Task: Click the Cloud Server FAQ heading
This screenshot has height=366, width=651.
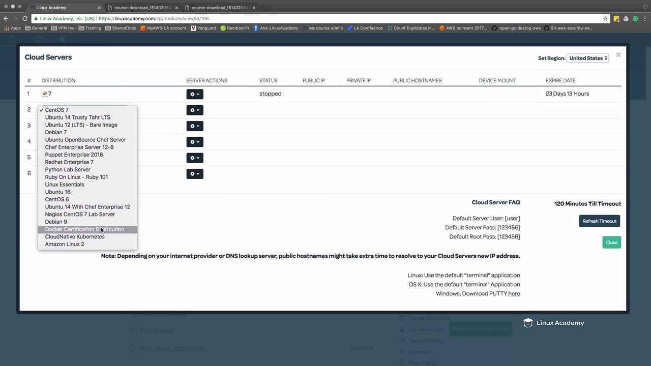Action: (x=496, y=202)
